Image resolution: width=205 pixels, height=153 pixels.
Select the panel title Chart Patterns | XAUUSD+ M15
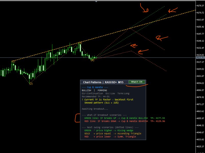click(103, 82)
